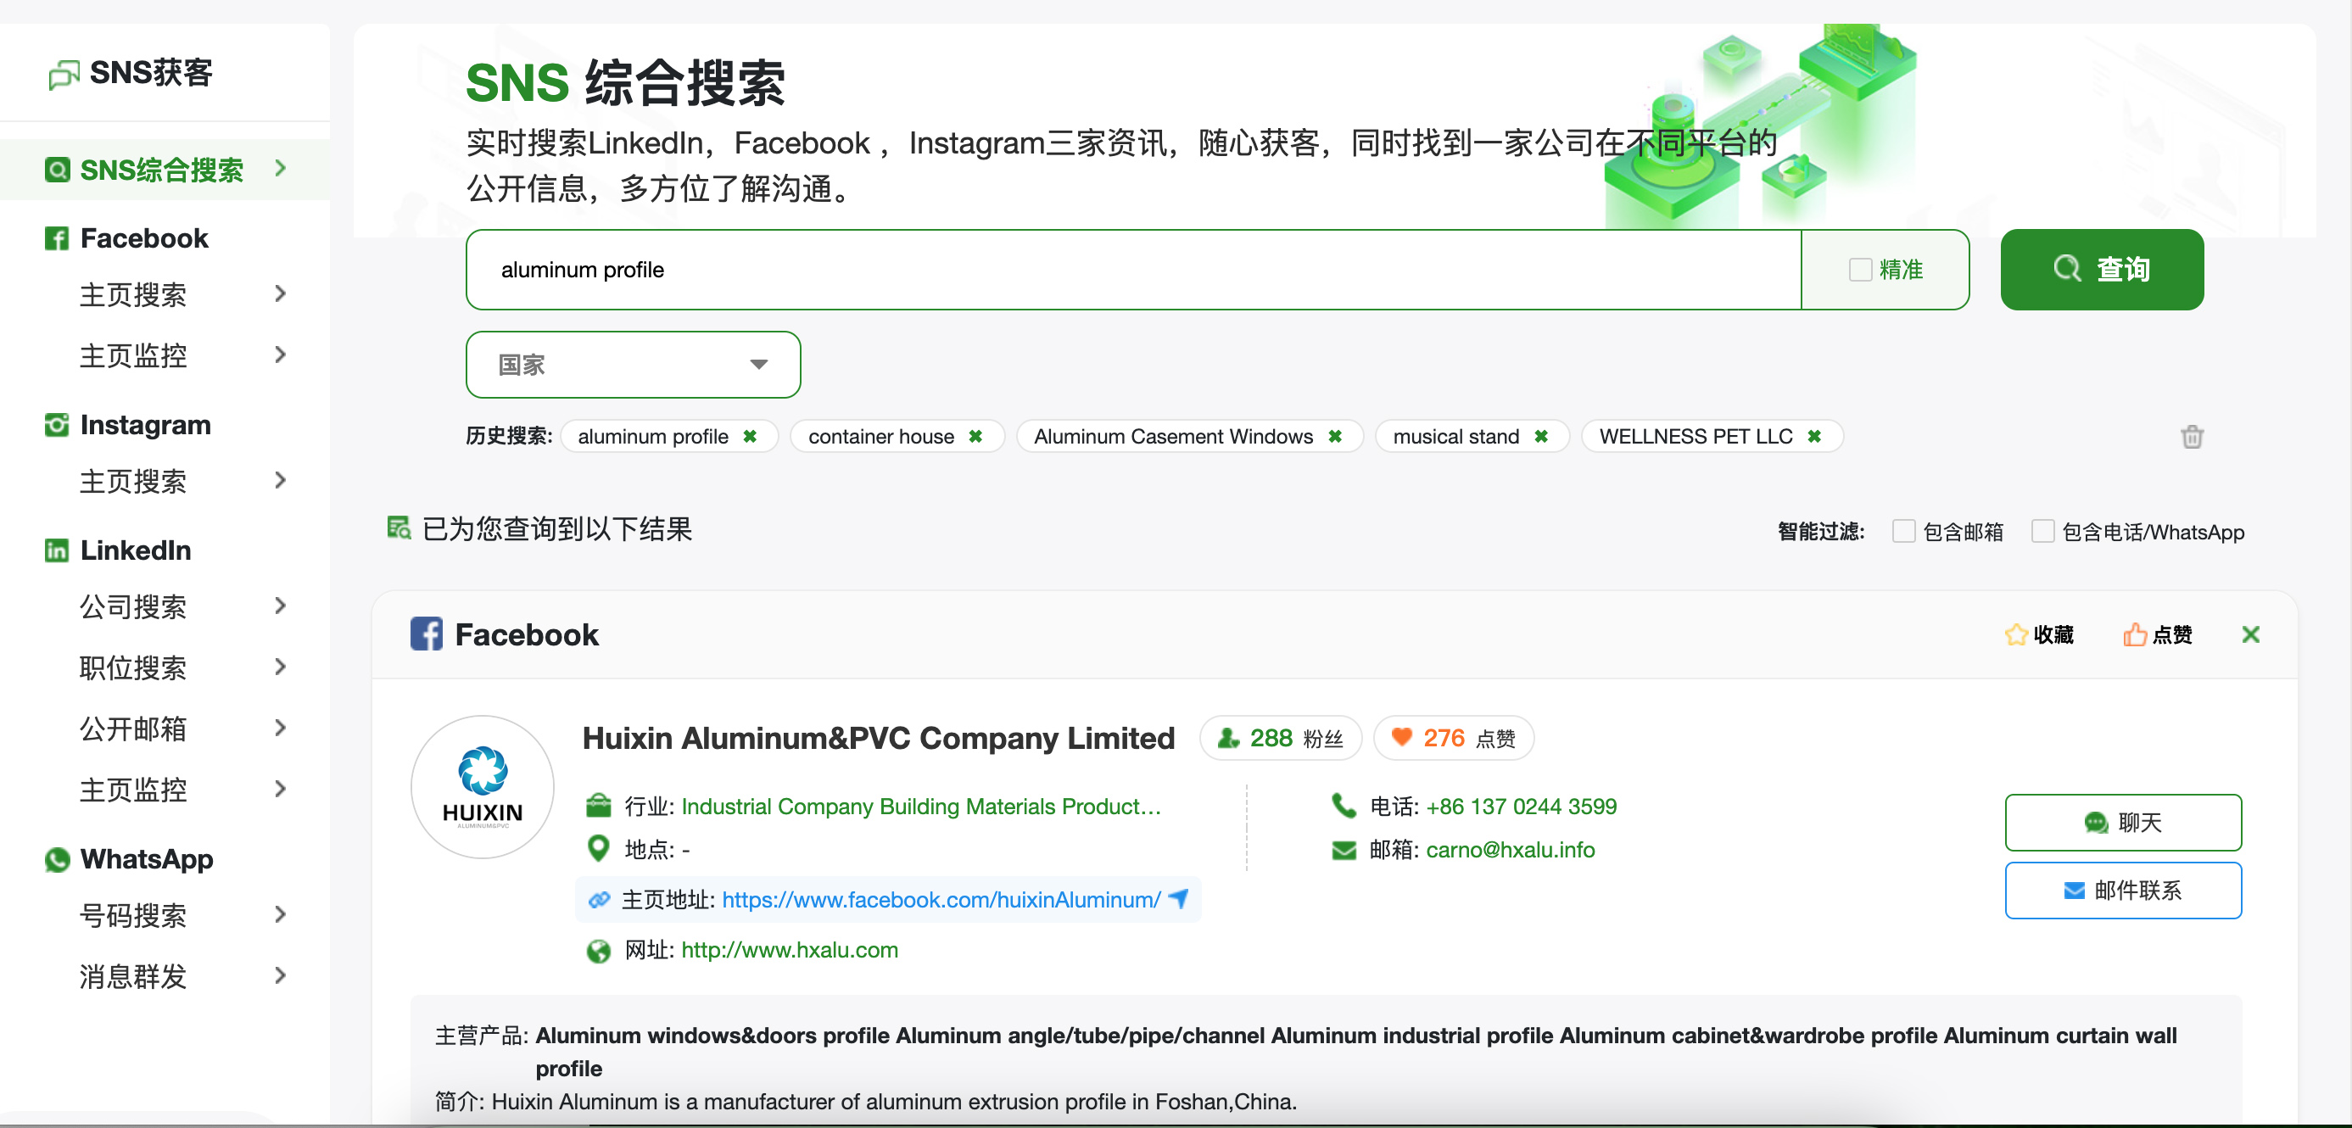
Task: Click the Facebook logo in result card header
Action: pyautogui.click(x=427, y=634)
